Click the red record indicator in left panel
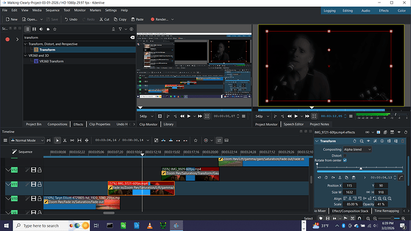 (x=7, y=39)
